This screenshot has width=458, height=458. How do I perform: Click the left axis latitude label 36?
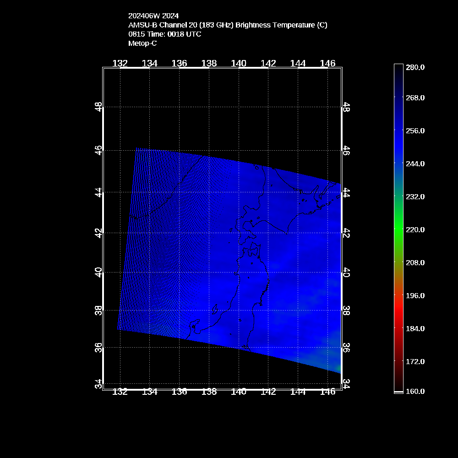(98, 348)
